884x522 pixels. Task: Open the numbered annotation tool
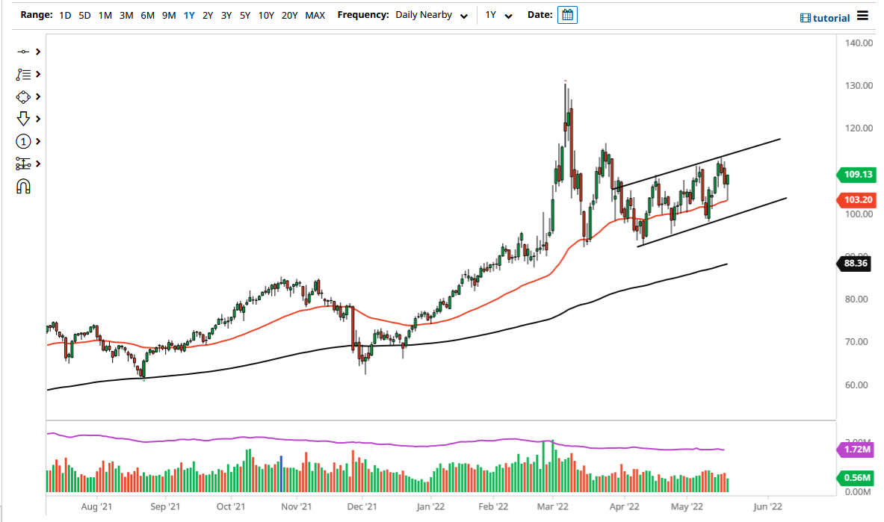pyautogui.click(x=22, y=141)
